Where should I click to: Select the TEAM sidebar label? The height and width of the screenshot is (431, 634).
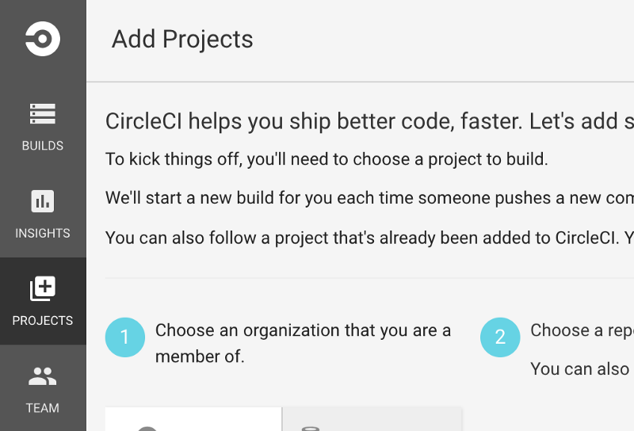pos(43,408)
